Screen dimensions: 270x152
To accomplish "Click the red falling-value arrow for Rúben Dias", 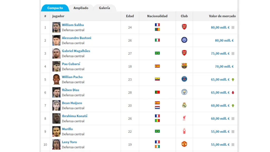I will pos(232,92).
